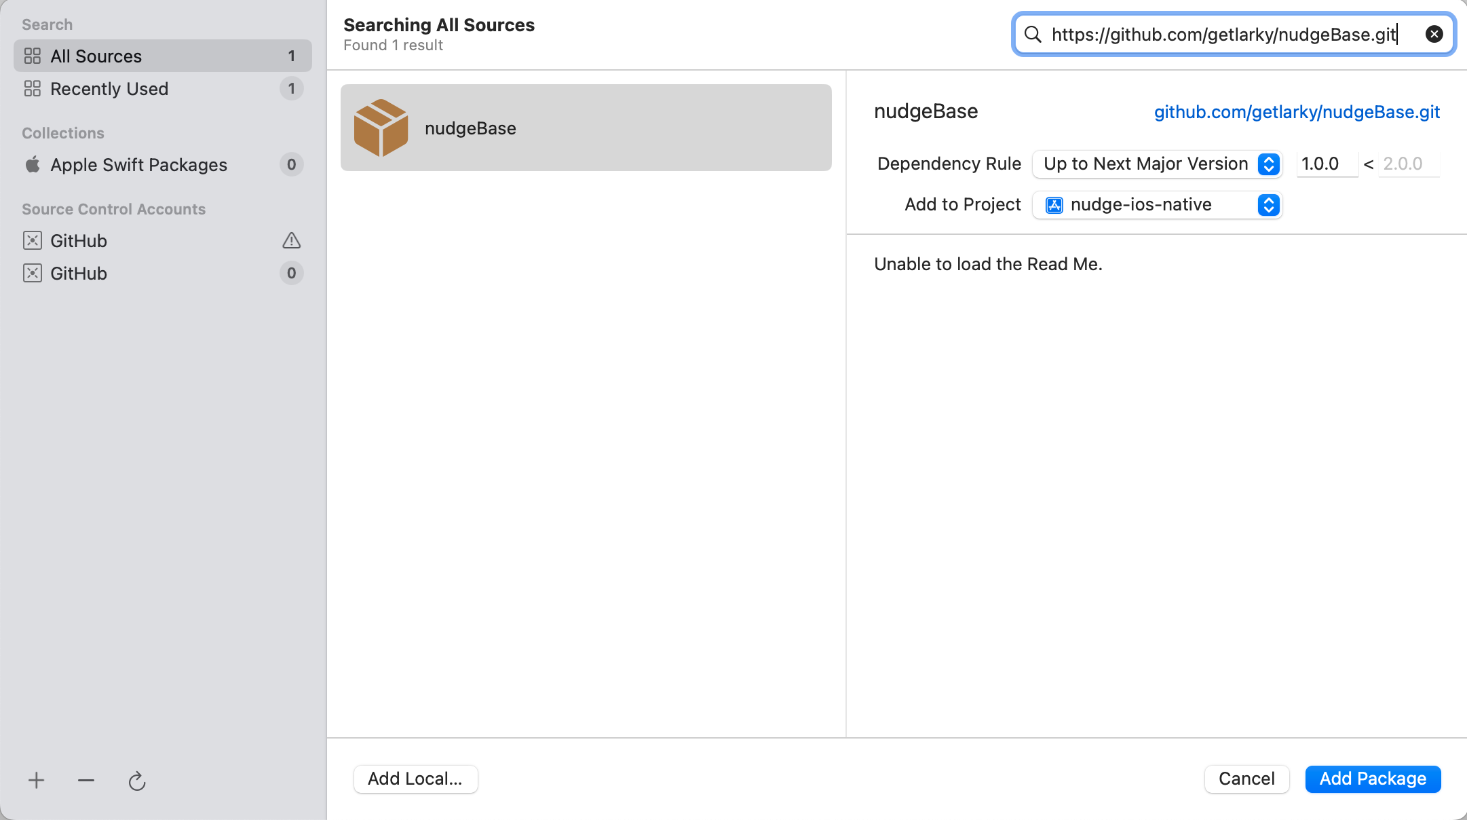Click the Apple logo beside Swift Packages
This screenshot has height=820, width=1467.
(x=33, y=165)
